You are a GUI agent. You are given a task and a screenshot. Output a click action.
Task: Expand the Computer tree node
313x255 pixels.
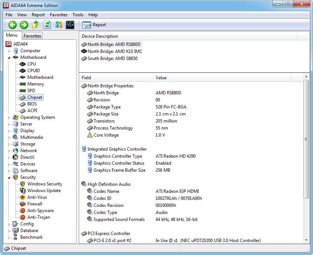(9, 51)
